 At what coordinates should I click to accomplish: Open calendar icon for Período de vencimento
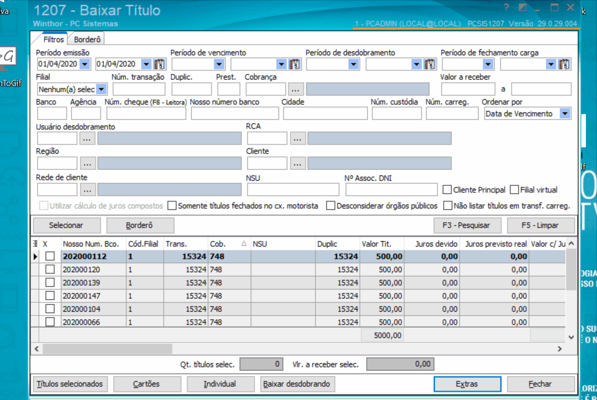click(294, 64)
